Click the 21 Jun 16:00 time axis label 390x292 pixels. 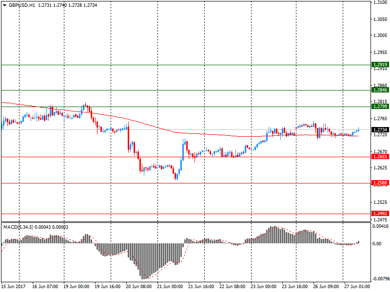tap(201, 287)
